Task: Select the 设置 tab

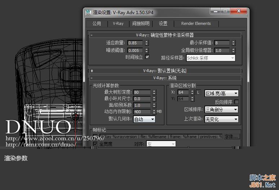Action: click(163, 23)
